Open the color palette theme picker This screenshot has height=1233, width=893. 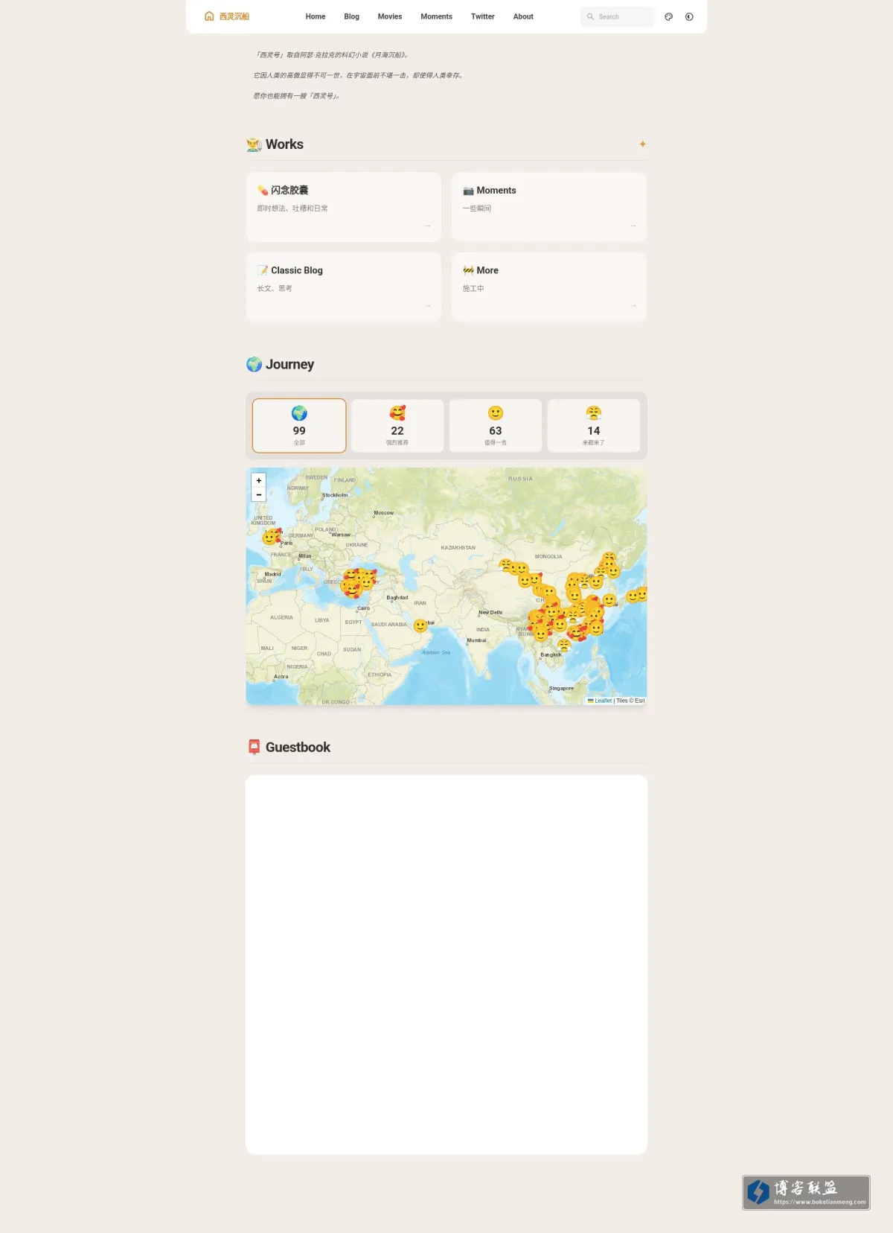[x=669, y=16]
